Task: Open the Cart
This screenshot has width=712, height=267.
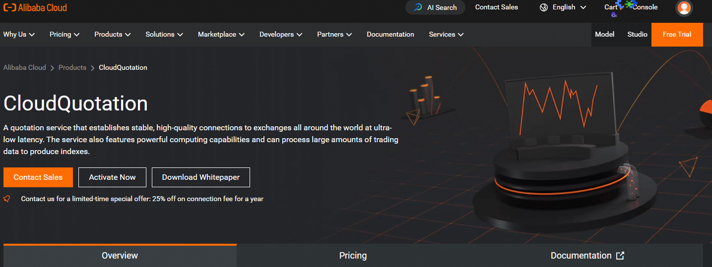Action: click(611, 7)
